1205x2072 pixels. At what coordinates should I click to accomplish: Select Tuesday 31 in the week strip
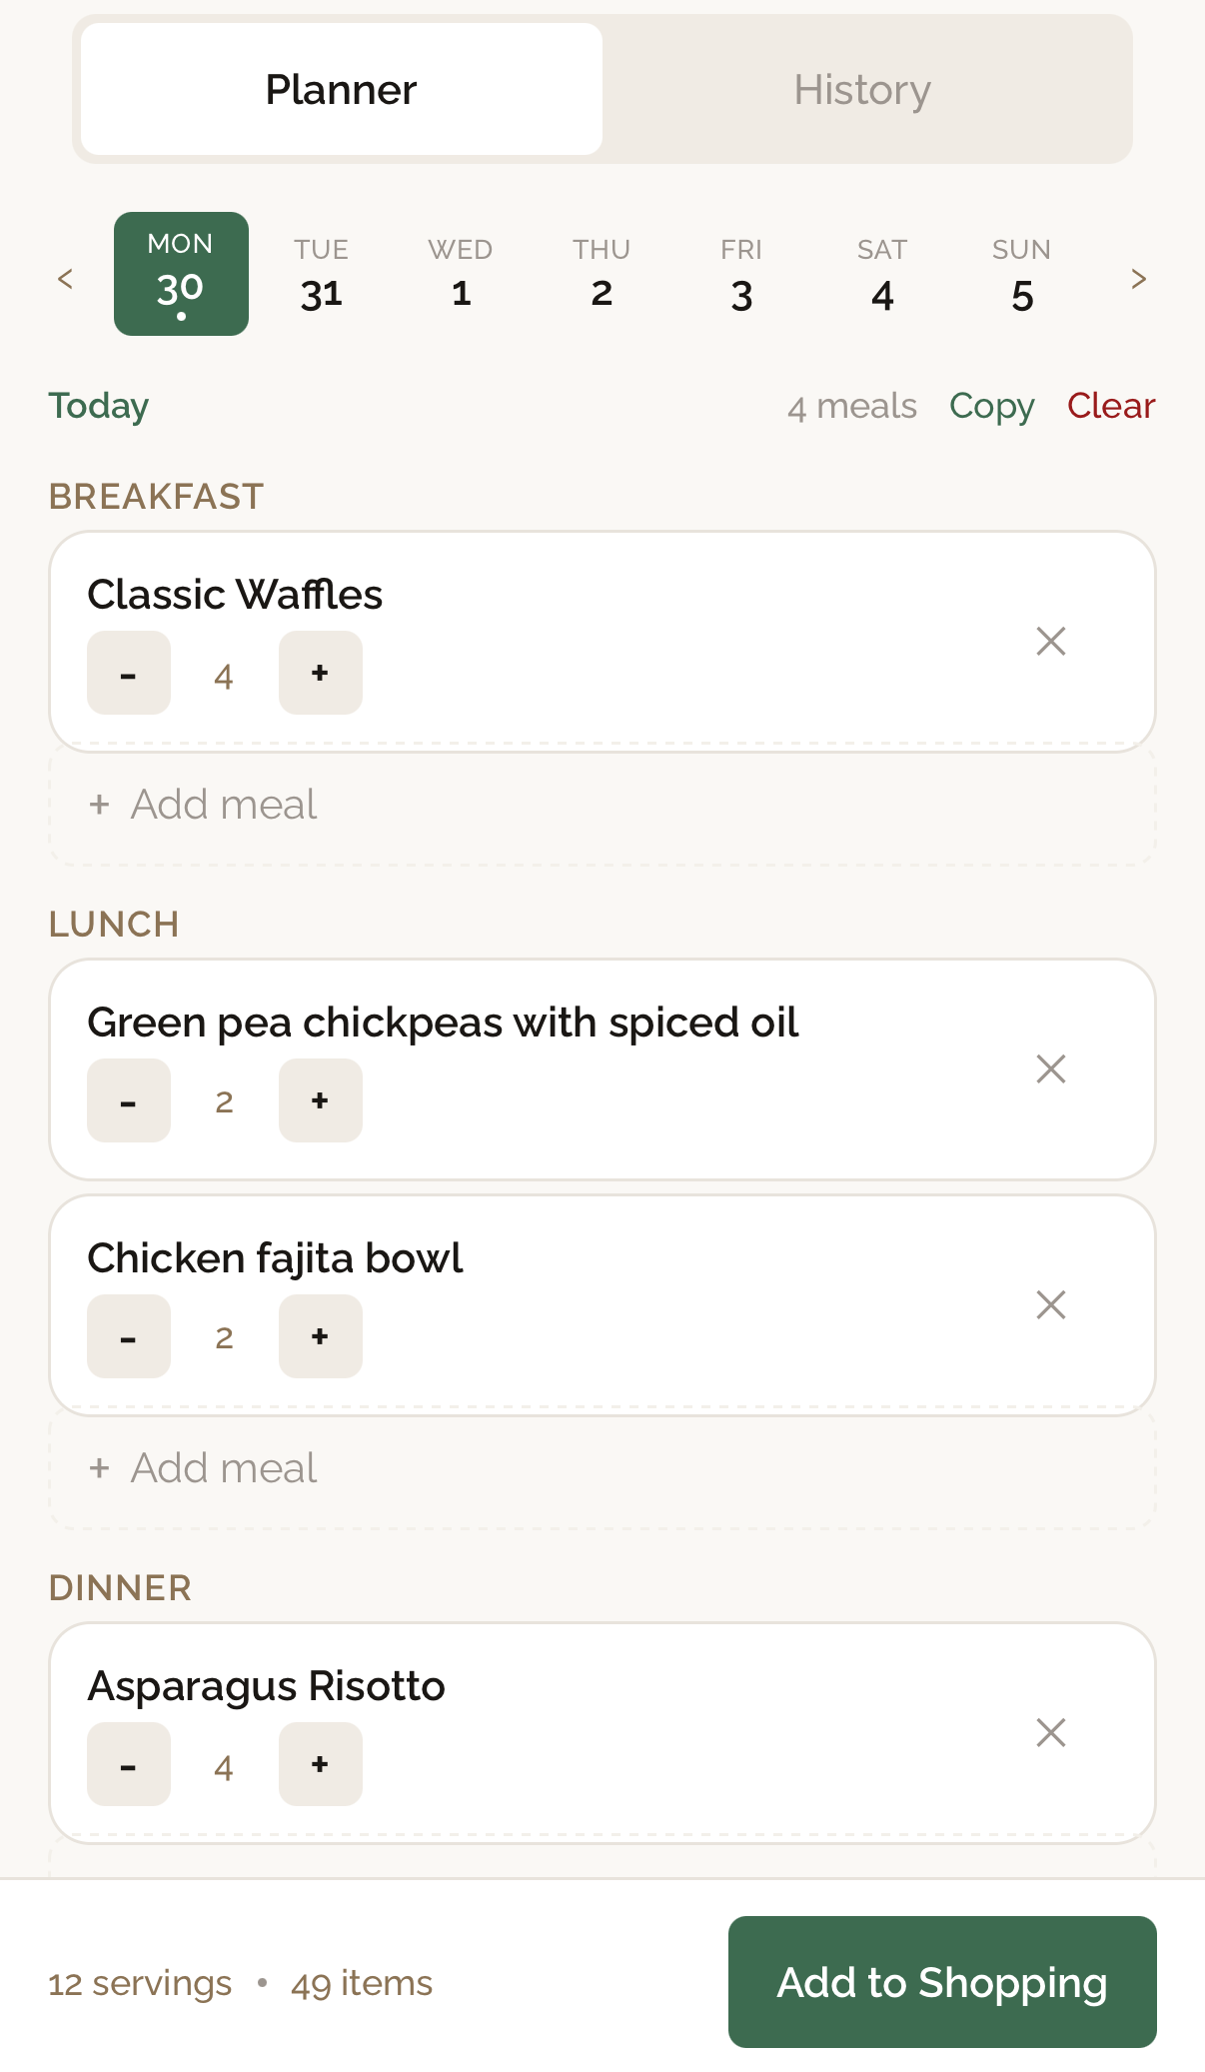pos(321,275)
